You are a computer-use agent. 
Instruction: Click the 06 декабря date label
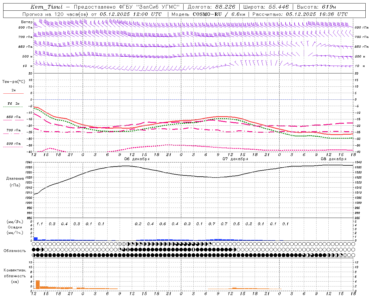137,159
